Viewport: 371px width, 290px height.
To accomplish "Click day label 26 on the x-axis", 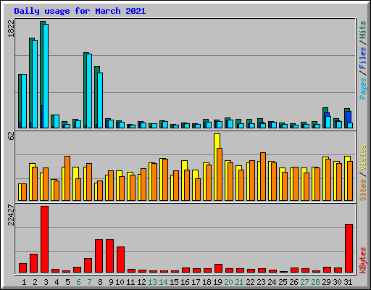I will click(x=293, y=282).
